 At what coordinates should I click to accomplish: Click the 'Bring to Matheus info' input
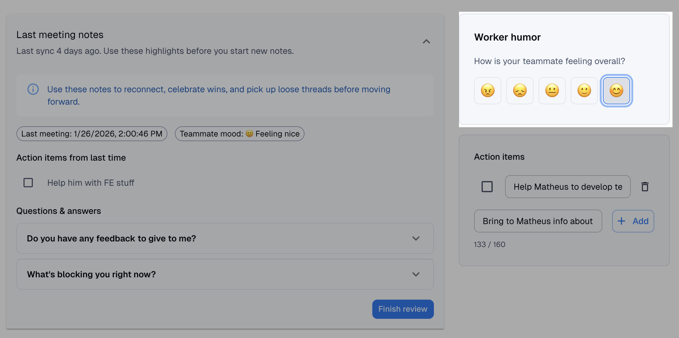click(x=538, y=221)
